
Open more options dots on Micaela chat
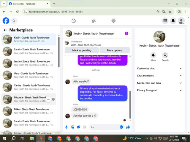click(x=48, y=99)
